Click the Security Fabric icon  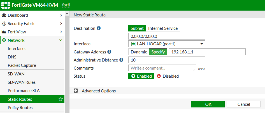click(4, 24)
